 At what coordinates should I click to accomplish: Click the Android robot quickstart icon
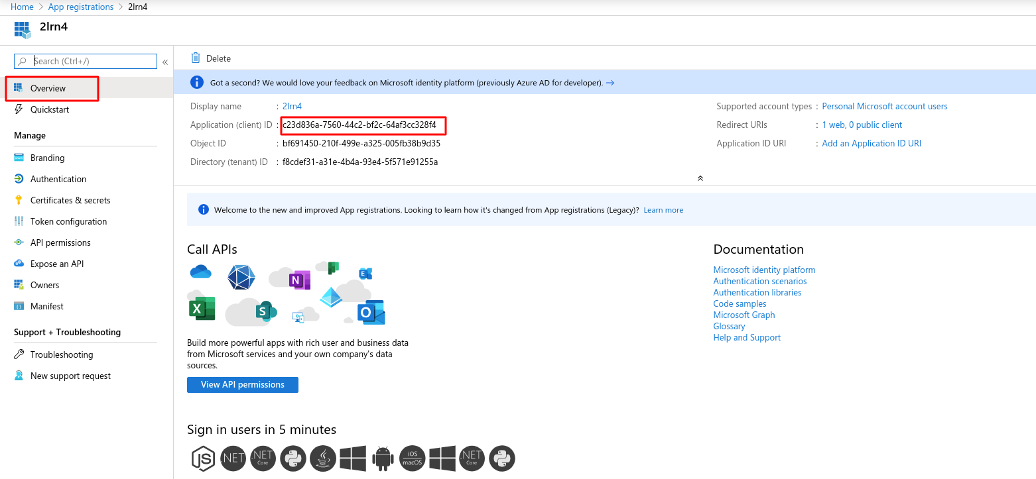tap(383, 458)
